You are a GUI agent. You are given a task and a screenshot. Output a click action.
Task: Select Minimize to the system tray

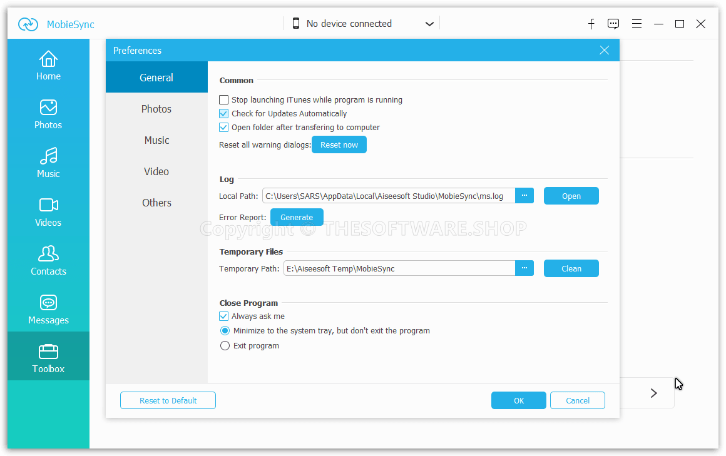[x=225, y=330]
